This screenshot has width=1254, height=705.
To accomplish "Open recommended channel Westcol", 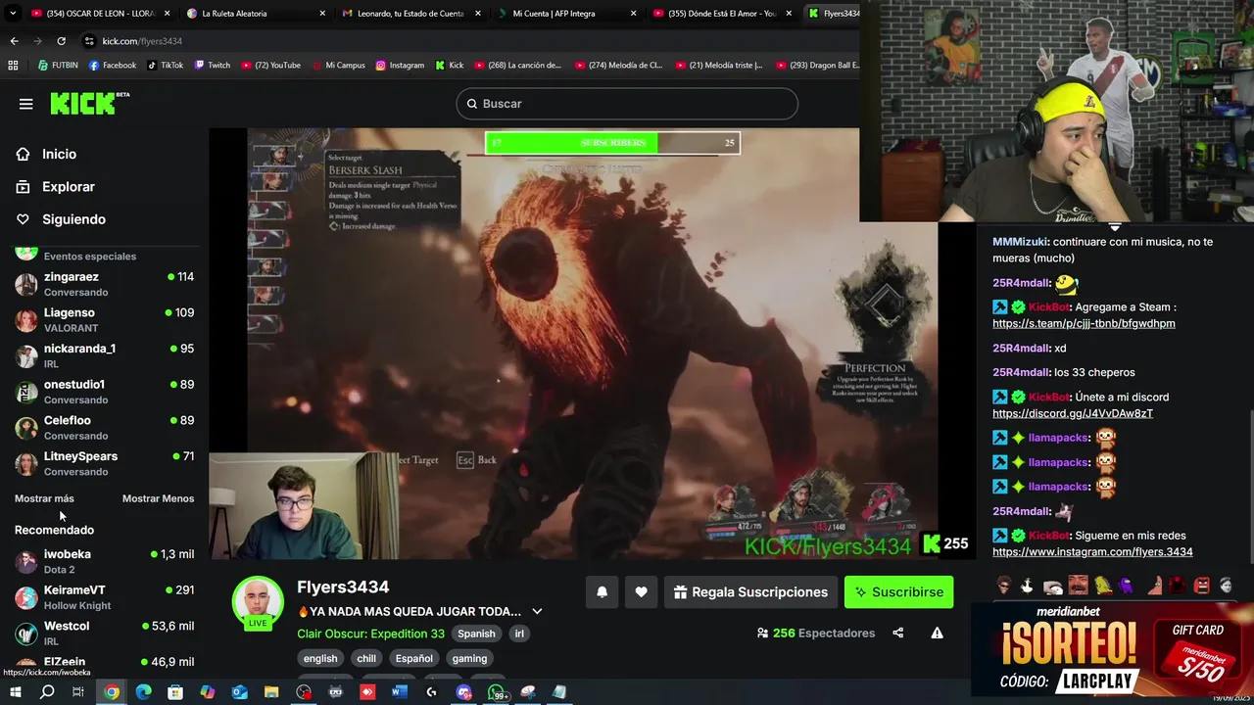I will pyautogui.click(x=105, y=633).
